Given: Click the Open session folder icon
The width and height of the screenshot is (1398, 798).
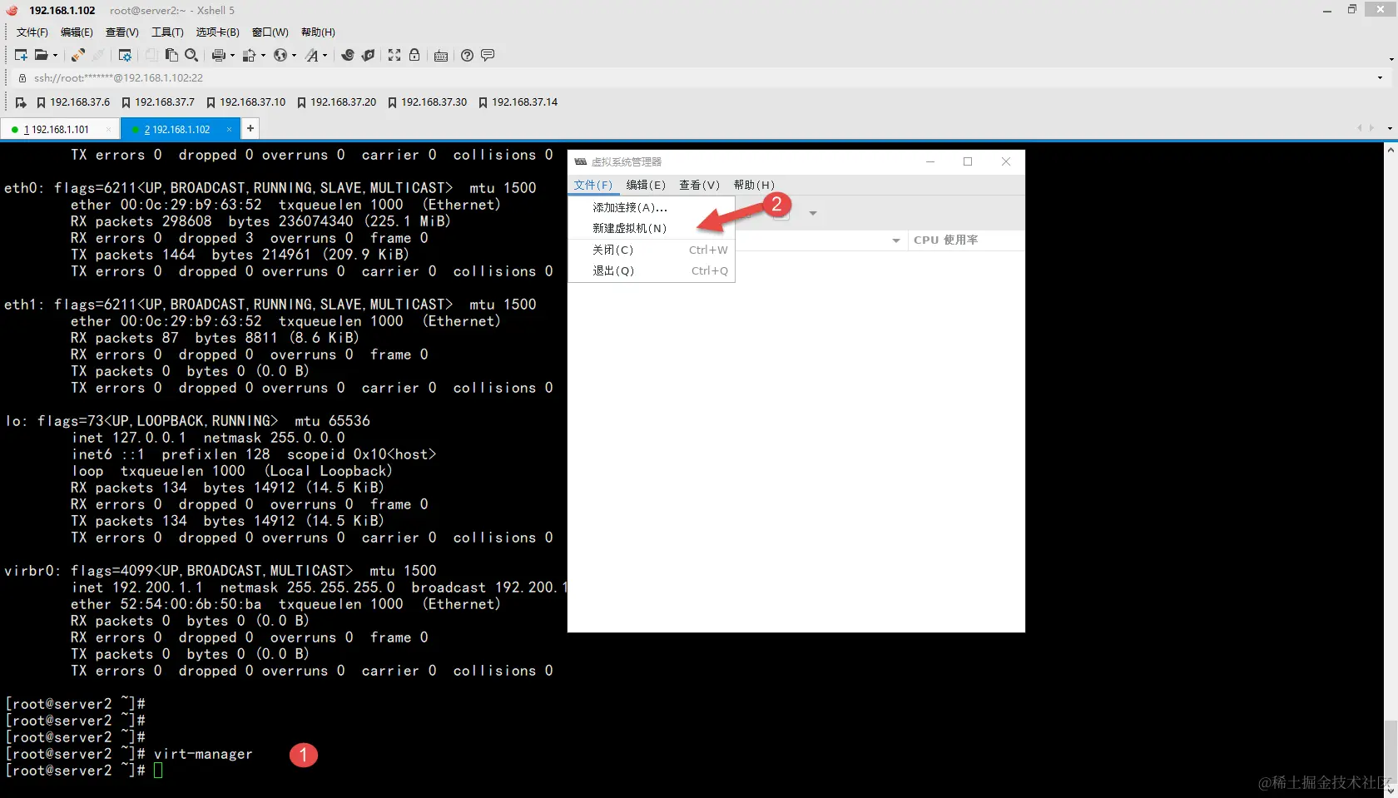Looking at the screenshot, I should point(41,55).
